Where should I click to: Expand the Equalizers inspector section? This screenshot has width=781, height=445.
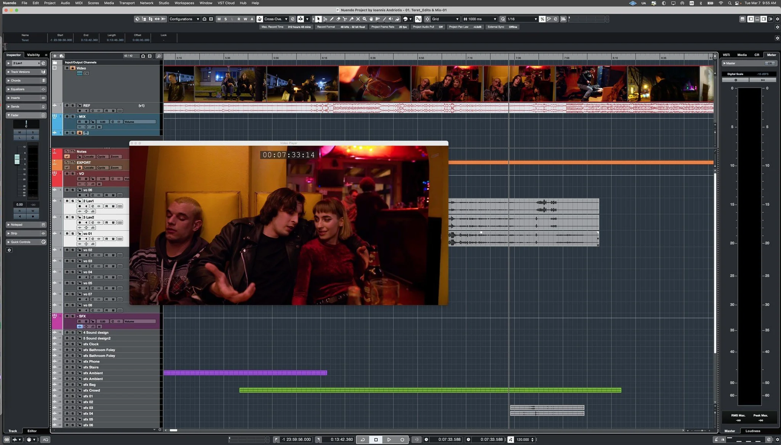[x=18, y=89]
